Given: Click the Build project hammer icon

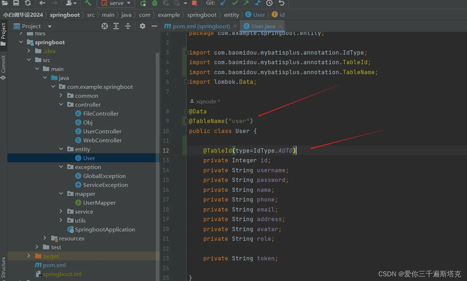Looking at the screenshot, I should click(88, 3).
